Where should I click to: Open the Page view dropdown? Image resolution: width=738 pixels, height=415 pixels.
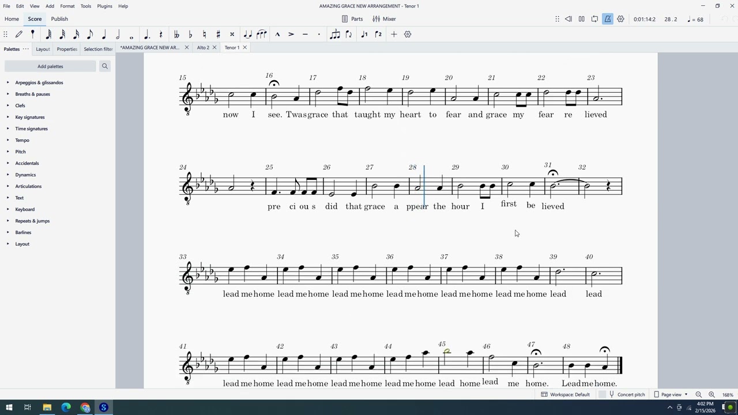click(671, 395)
